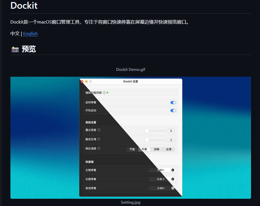Click the 左侧停靠 label

91,170
